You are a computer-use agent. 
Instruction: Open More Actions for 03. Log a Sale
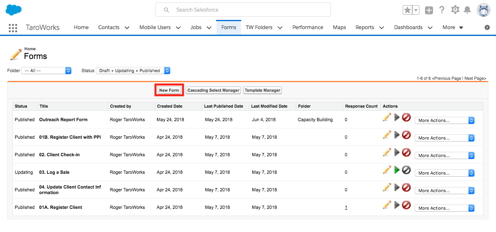click(x=445, y=173)
